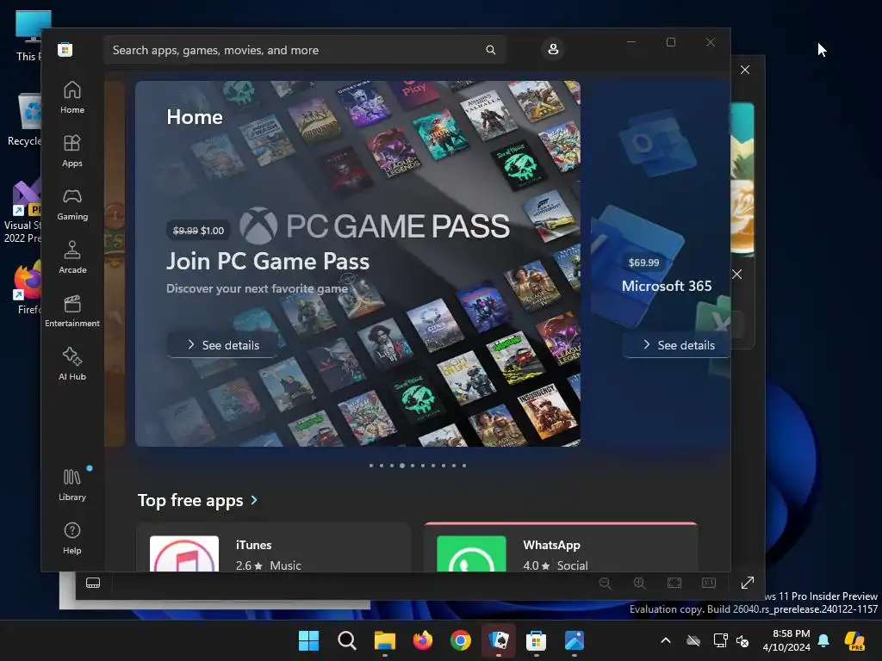
Task: Click the $69.99 Microsoft 365 price tag
Action: 643,263
